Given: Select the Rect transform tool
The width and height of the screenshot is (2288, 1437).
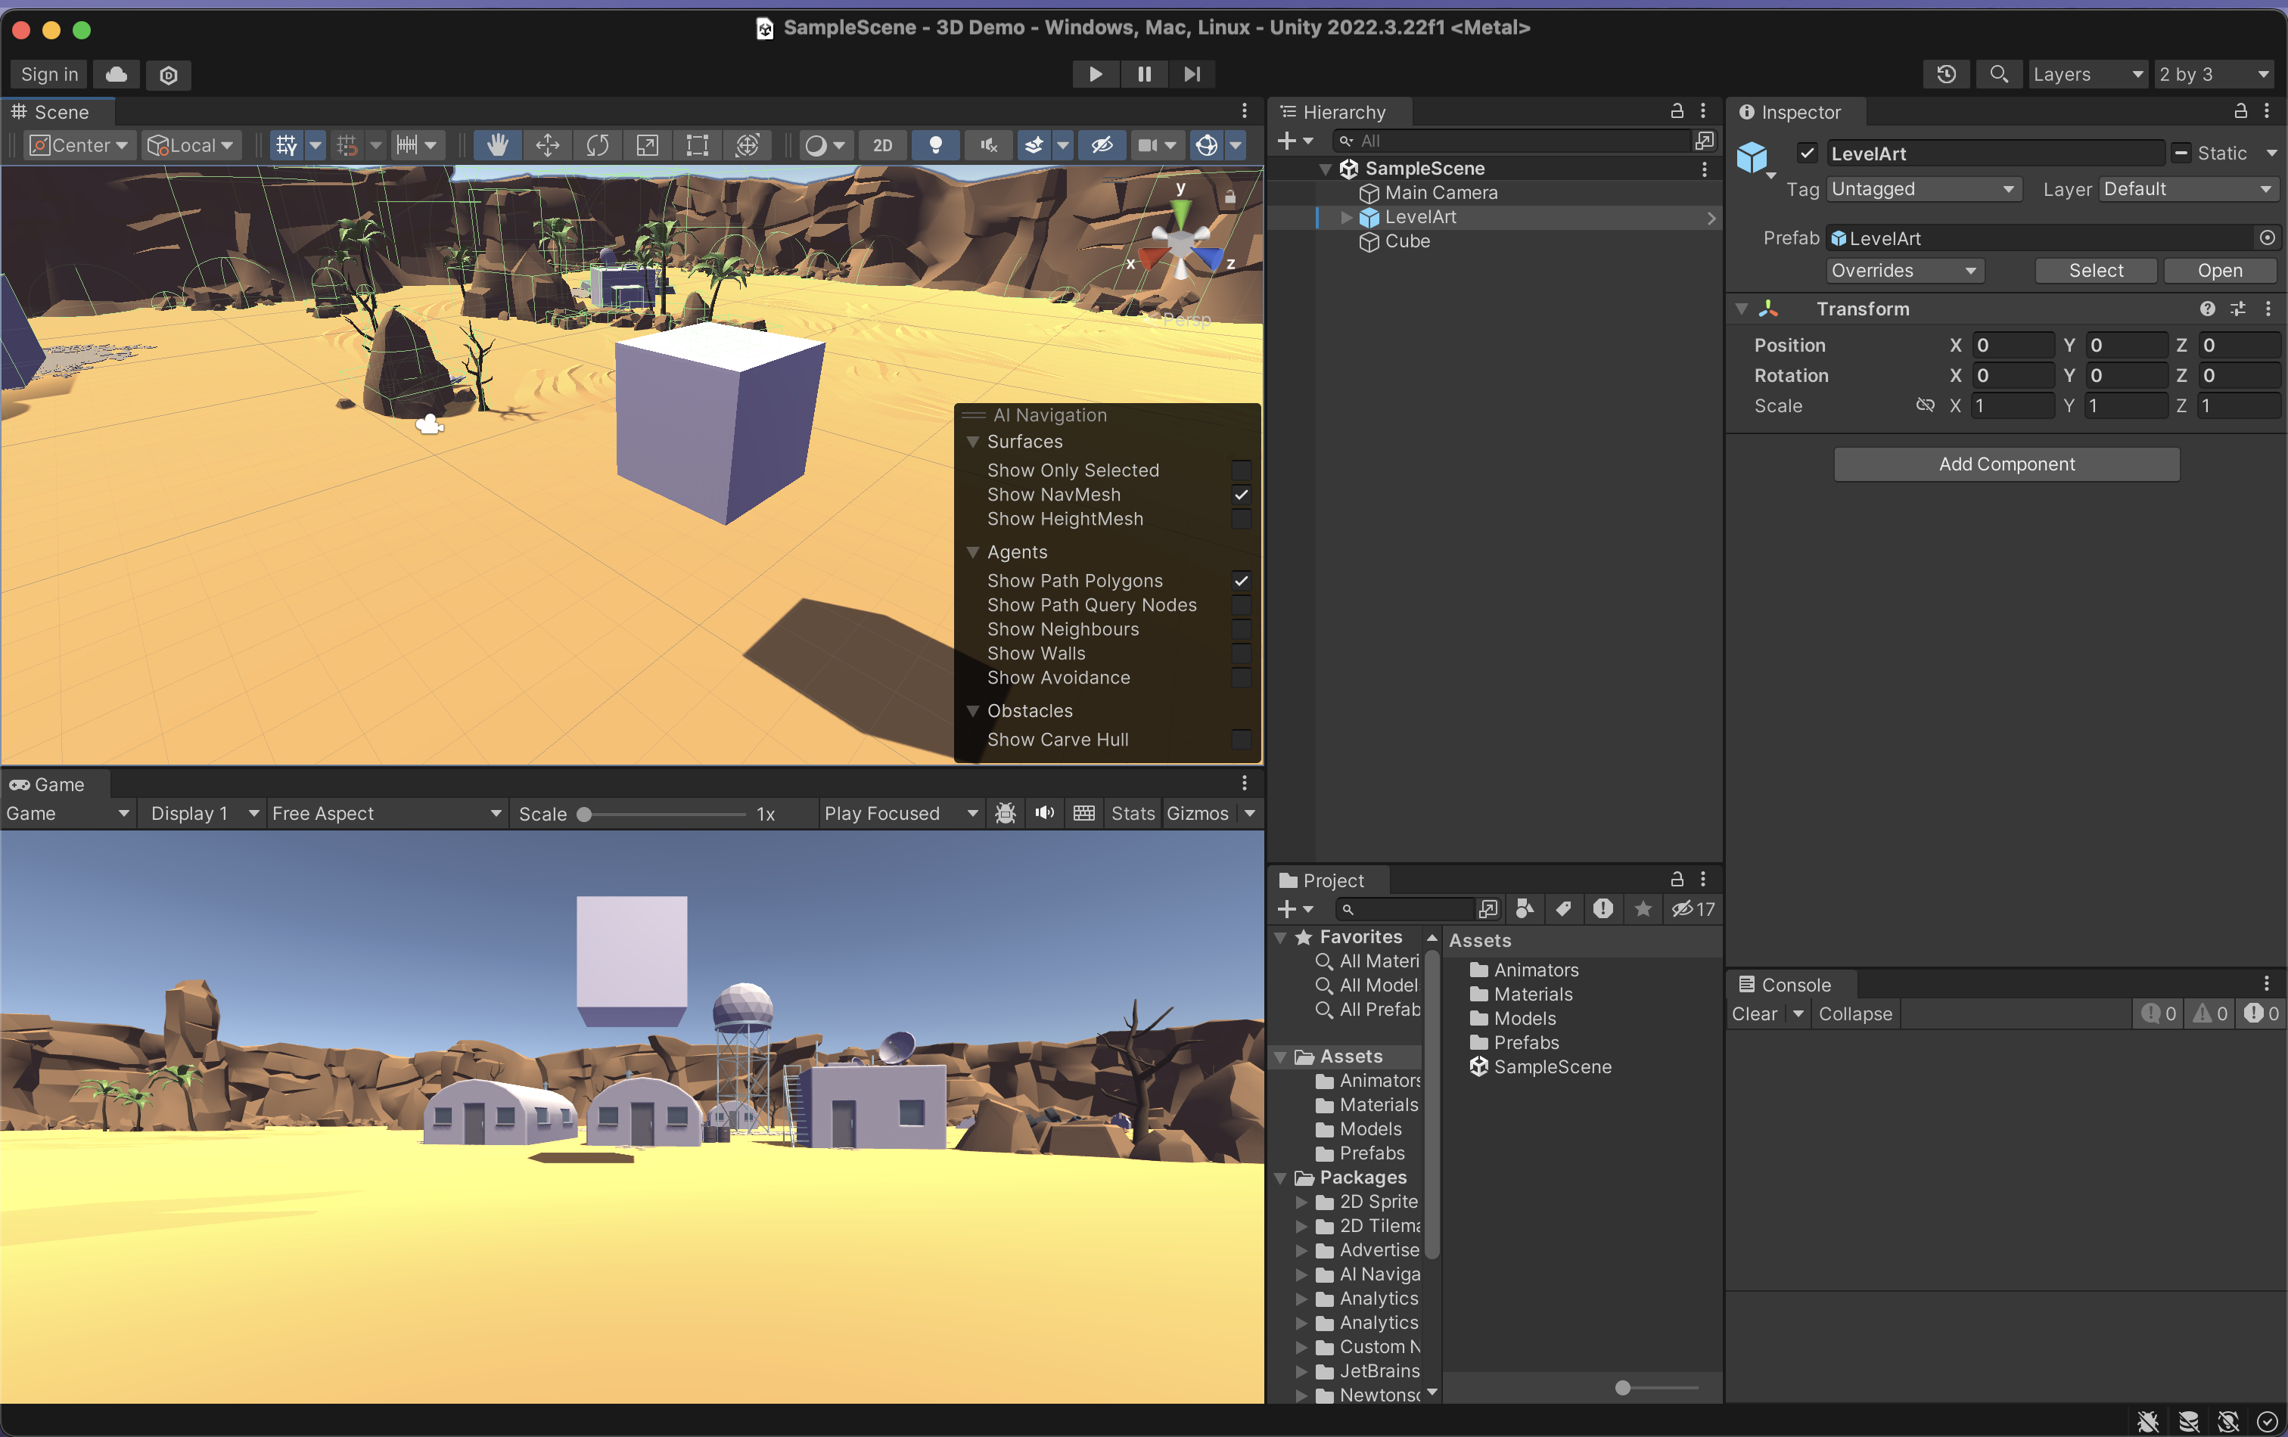Looking at the screenshot, I should (x=698, y=145).
